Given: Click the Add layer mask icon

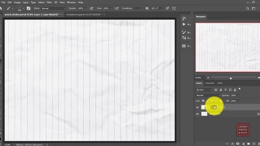Looking at the screenshot, I should coord(238,144).
